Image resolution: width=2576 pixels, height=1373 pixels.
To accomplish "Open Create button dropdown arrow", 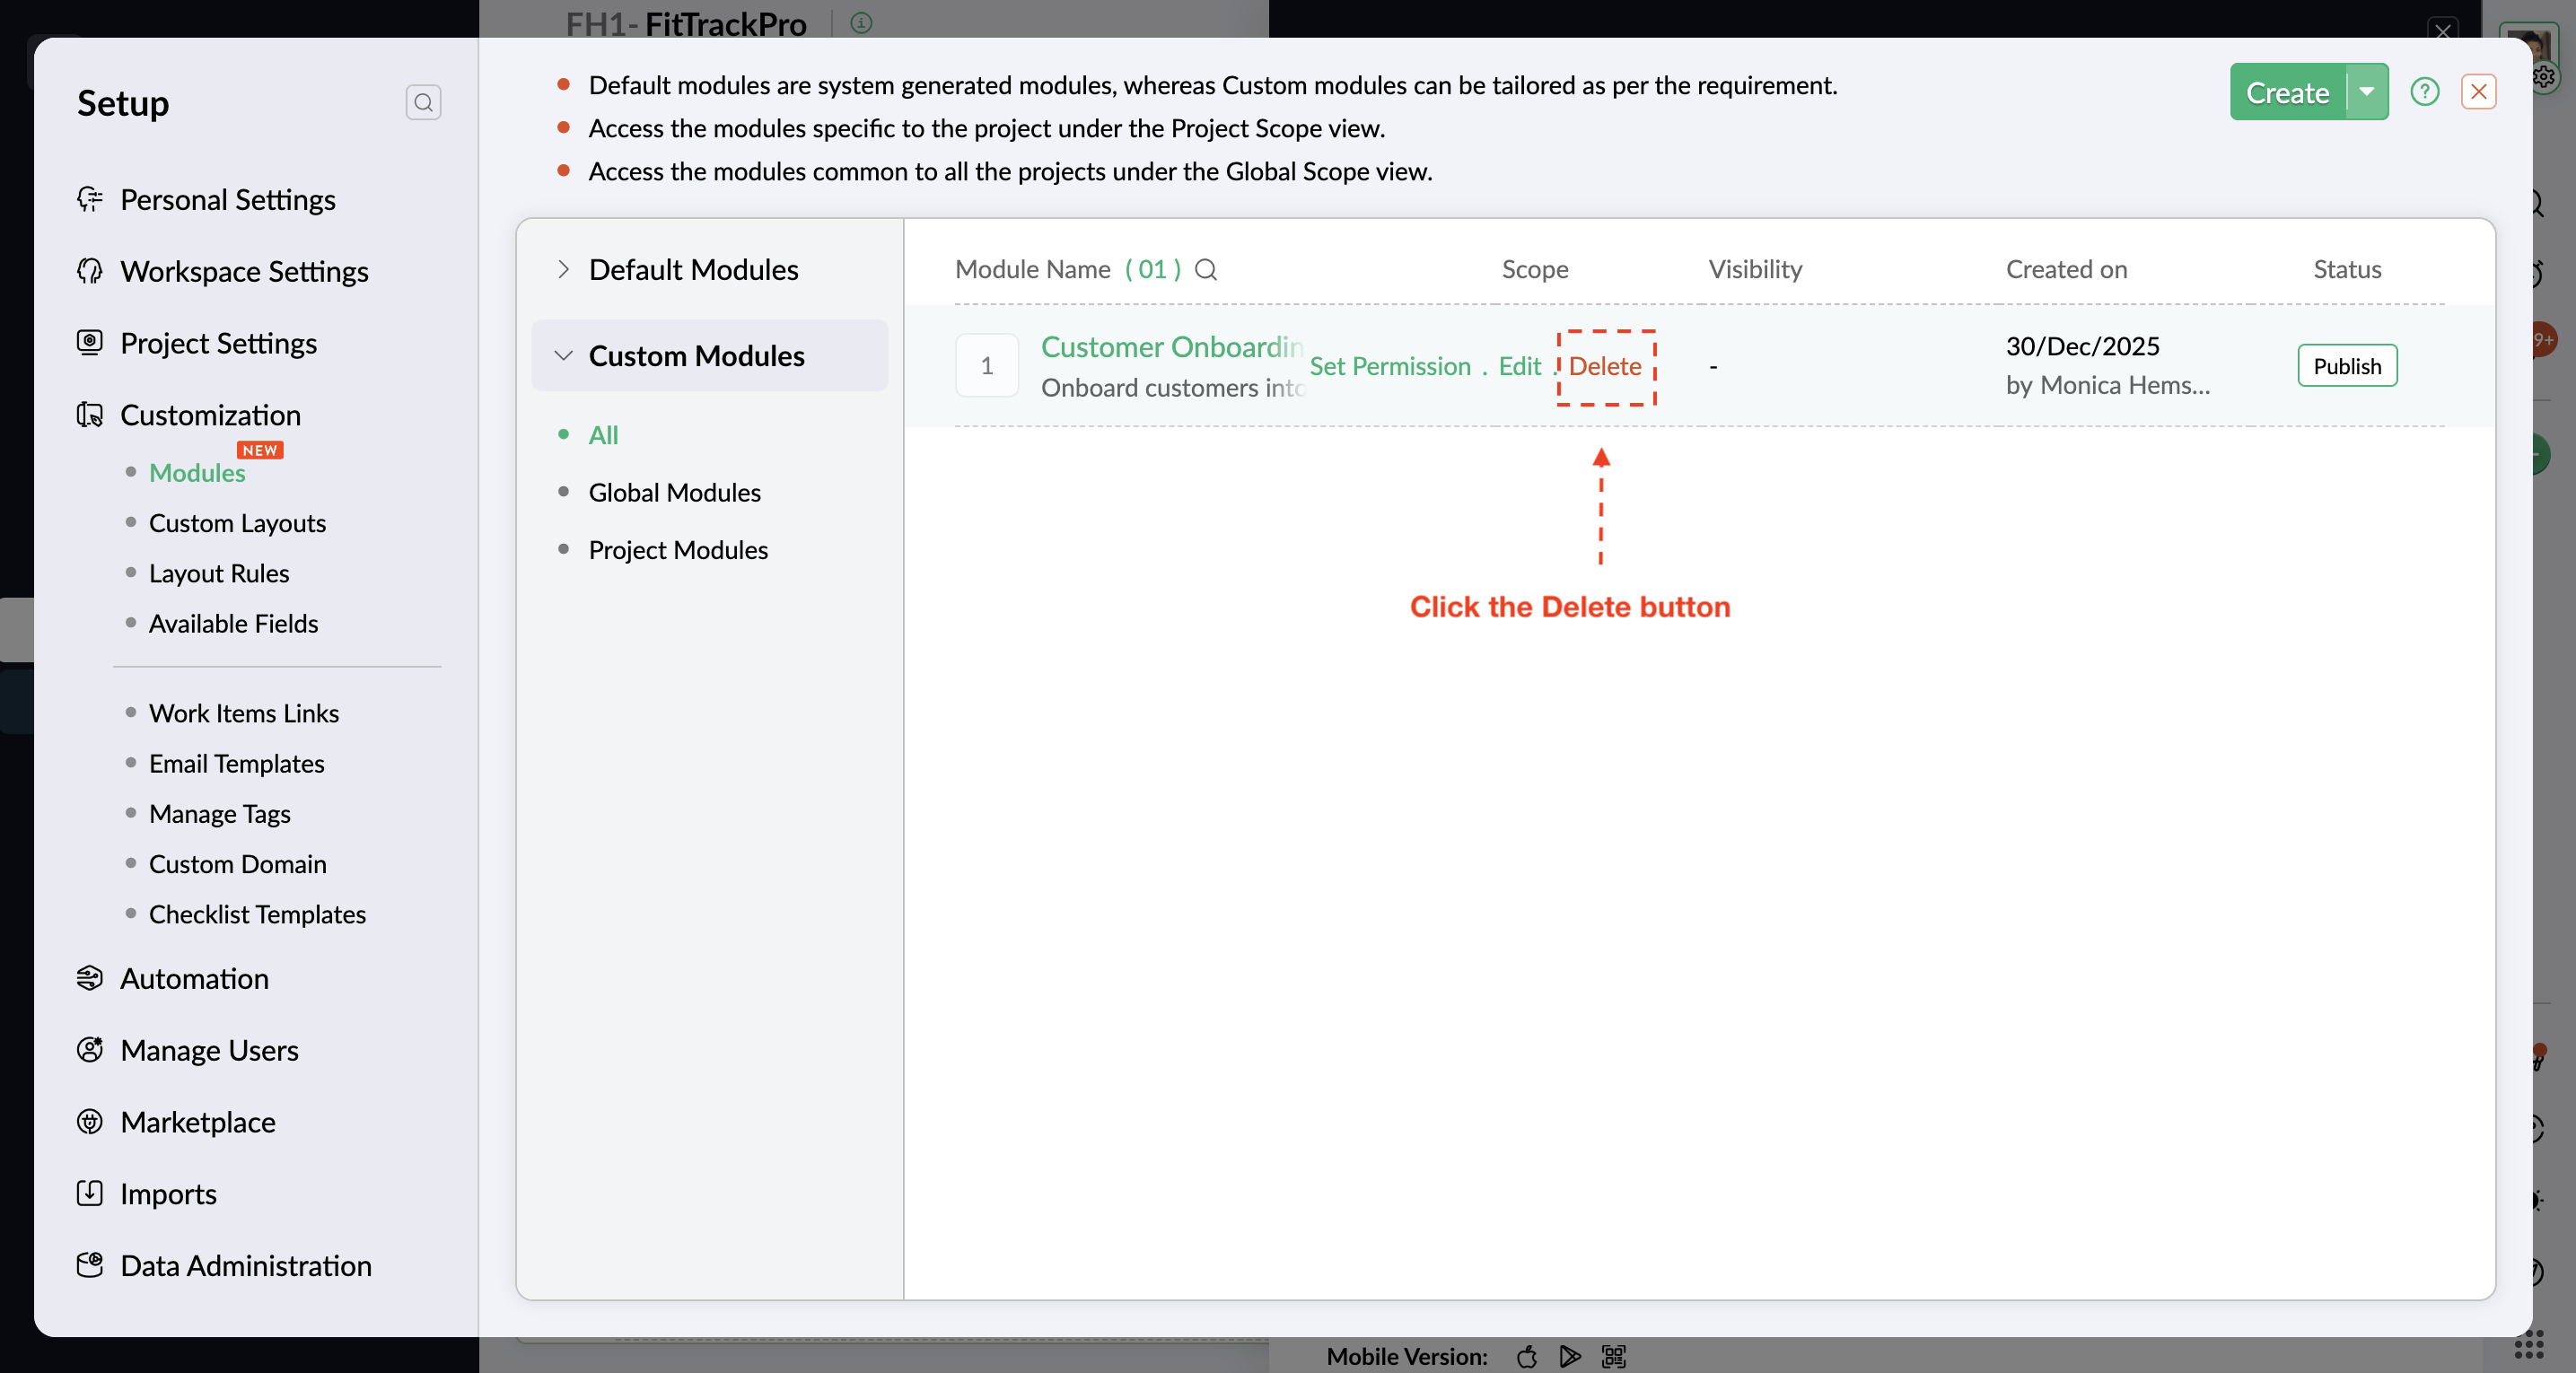I will click(2366, 92).
